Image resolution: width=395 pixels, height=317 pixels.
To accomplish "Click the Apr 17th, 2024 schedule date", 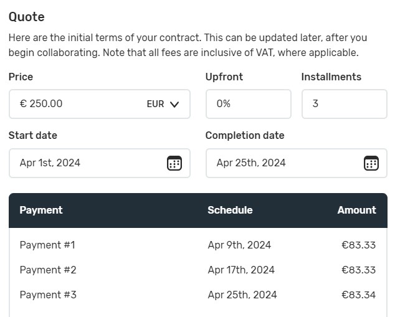I will click(x=241, y=270).
